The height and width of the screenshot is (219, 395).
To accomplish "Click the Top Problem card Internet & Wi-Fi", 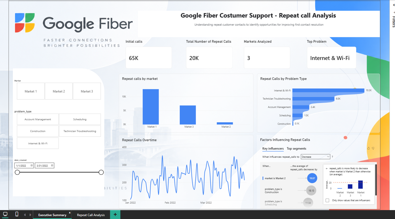I will tap(332, 58).
